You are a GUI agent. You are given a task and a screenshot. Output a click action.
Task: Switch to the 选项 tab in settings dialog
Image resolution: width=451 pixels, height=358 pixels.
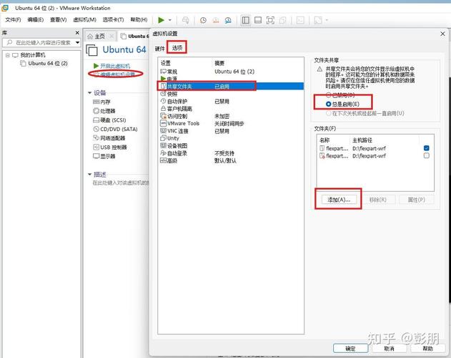pos(177,48)
